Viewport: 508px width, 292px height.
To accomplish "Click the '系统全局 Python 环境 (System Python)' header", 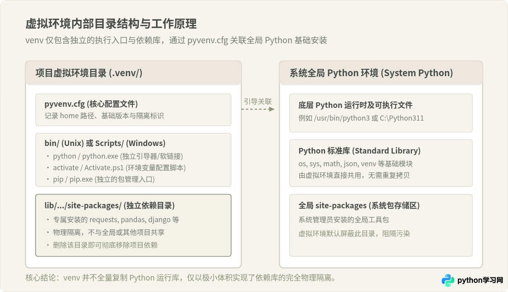I will [381, 73].
